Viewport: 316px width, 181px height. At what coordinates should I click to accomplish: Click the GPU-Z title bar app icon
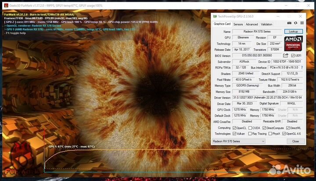pos(214,15)
